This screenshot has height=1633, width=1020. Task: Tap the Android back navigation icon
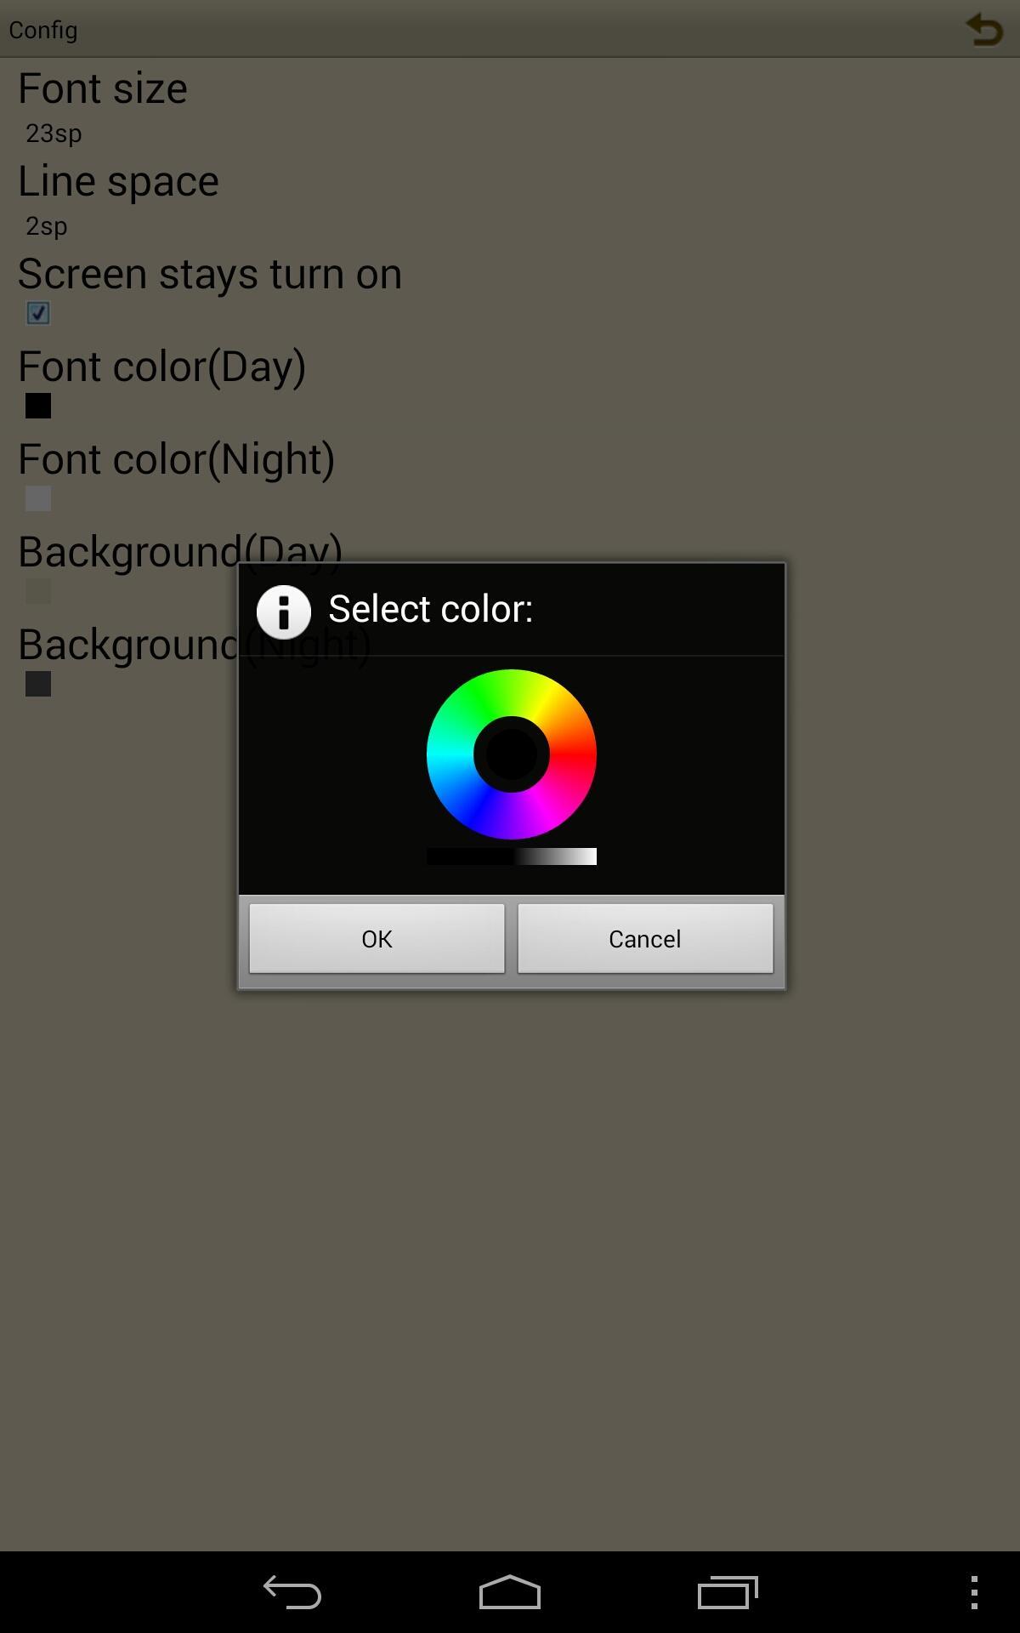(292, 1591)
